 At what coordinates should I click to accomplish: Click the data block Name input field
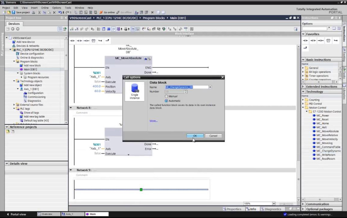pos(187,87)
